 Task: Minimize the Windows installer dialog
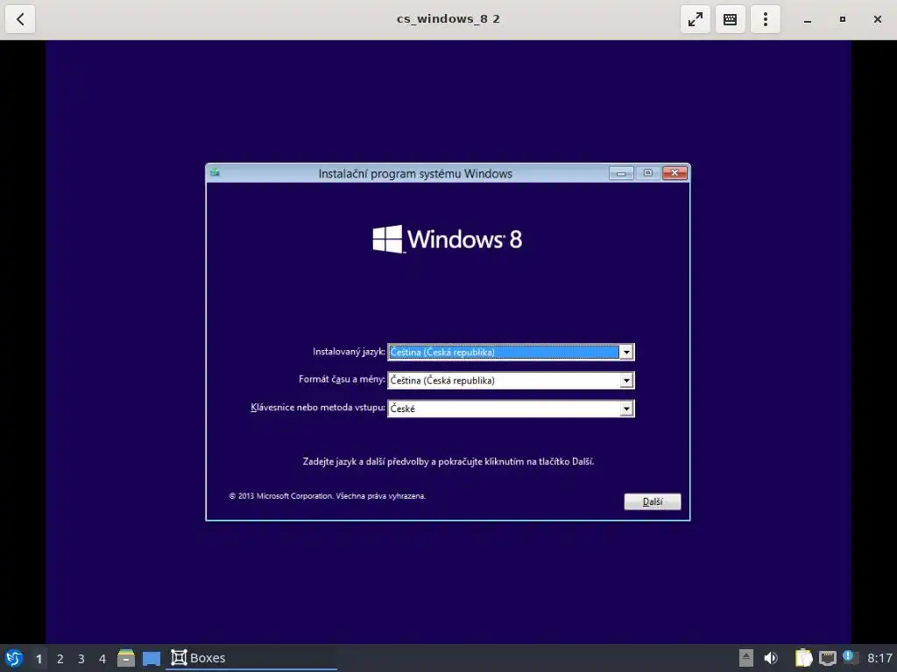(x=621, y=173)
